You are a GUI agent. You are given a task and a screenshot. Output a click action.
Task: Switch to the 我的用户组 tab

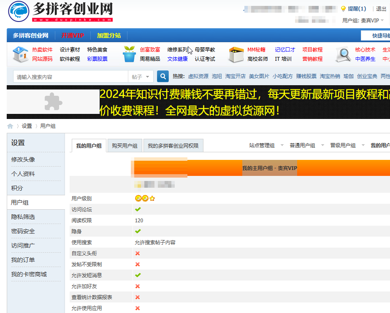click(x=89, y=146)
